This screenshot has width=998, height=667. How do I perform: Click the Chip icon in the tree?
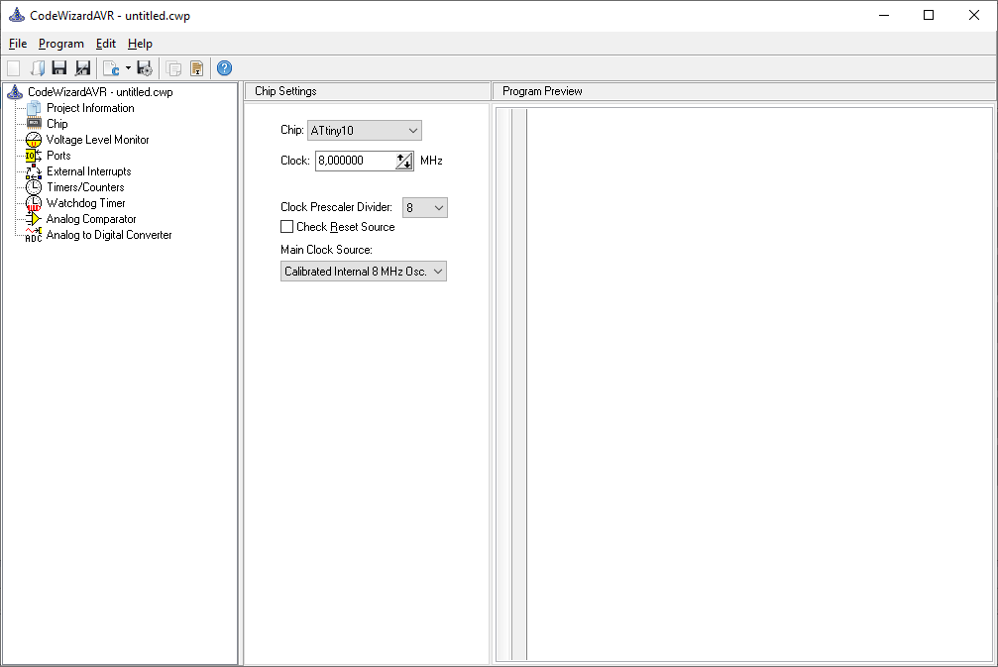34,124
